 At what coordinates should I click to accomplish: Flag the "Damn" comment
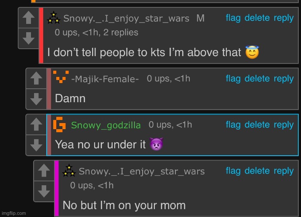point(233,79)
